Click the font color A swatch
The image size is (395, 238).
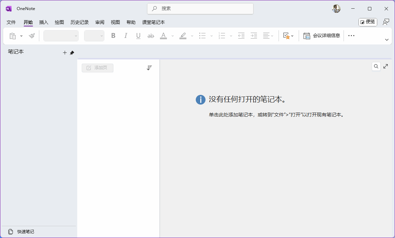[163, 36]
